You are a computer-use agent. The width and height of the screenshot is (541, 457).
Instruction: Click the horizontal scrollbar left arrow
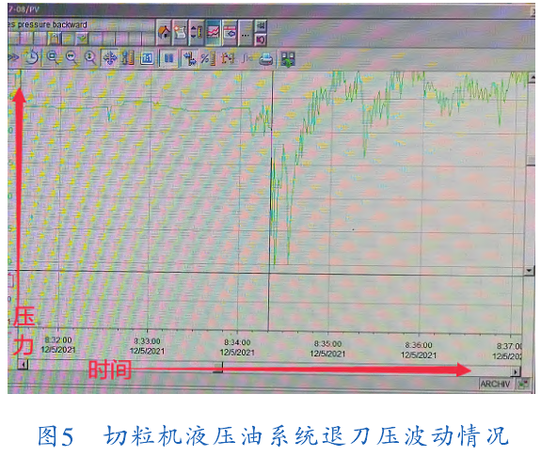[24, 364]
